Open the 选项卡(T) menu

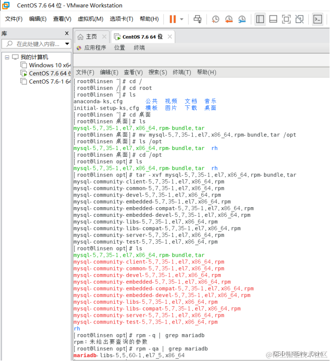pos(121,19)
